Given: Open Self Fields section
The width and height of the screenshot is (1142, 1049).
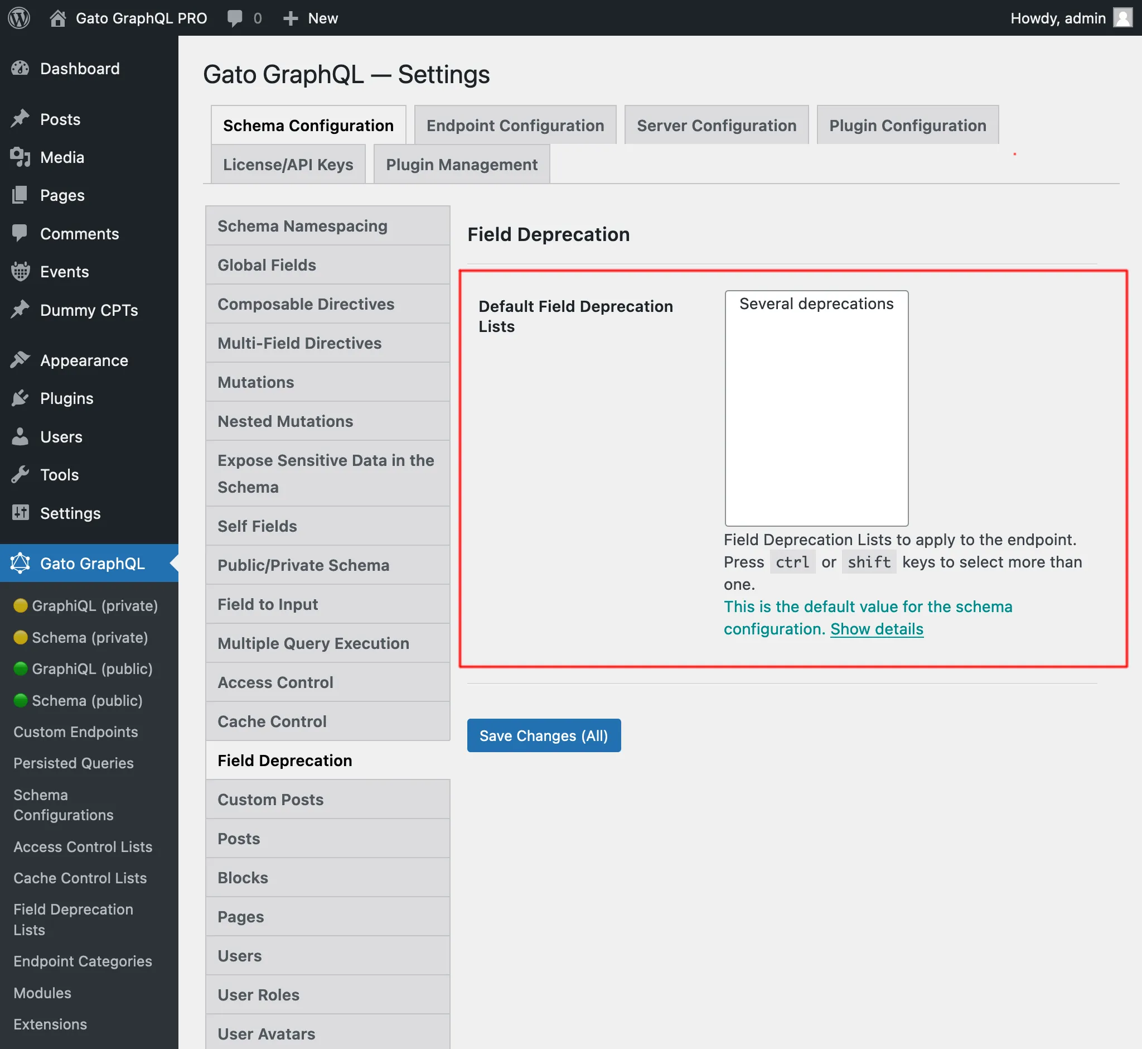Looking at the screenshot, I should point(328,526).
